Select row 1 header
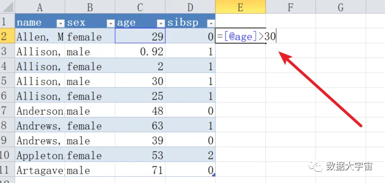Screen dimensions: 385x183 [x=7, y=21]
